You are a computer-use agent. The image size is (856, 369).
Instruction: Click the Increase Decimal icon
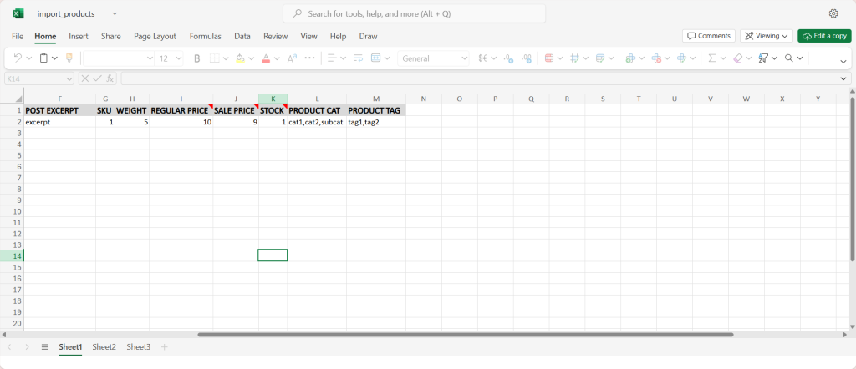(527, 58)
